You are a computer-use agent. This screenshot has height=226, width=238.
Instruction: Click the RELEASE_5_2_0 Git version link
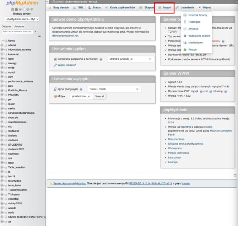click(x=151, y=184)
